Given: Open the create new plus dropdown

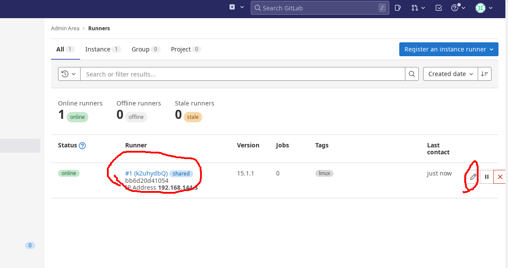Looking at the screenshot, I should (x=236, y=7).
